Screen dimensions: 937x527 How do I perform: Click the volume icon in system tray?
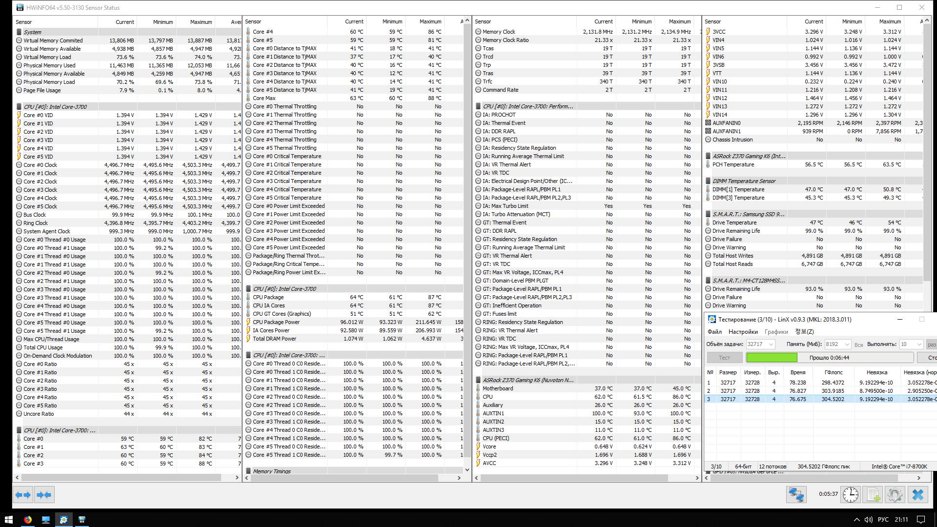pos(869,520)
